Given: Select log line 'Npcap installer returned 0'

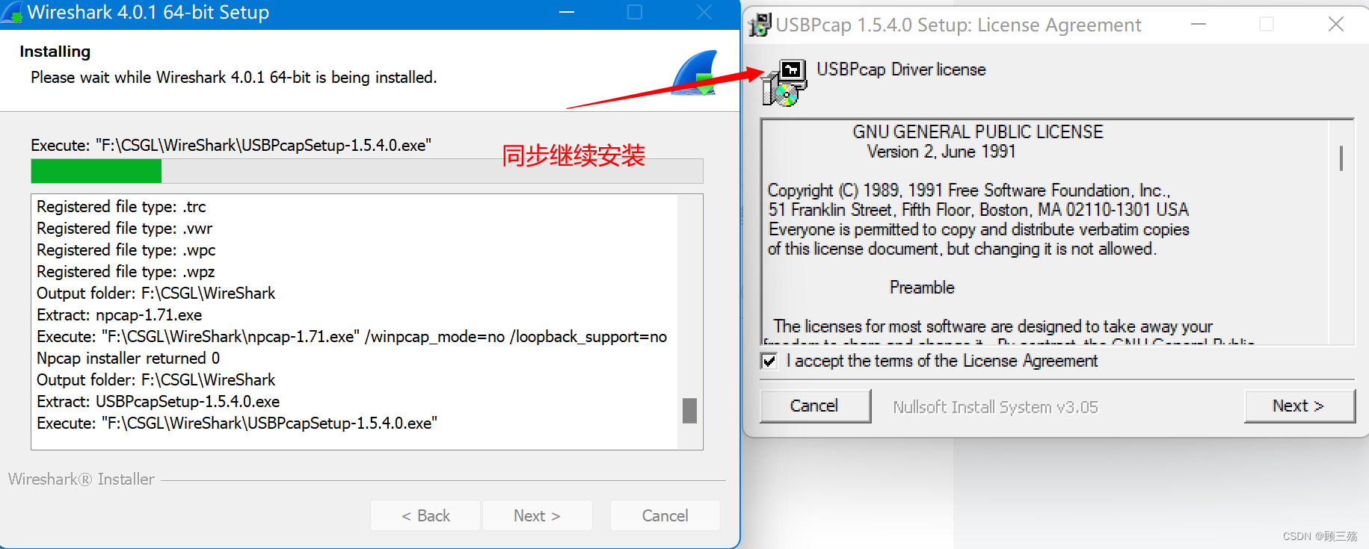Looking at the screenshot, I should [128, 359].
